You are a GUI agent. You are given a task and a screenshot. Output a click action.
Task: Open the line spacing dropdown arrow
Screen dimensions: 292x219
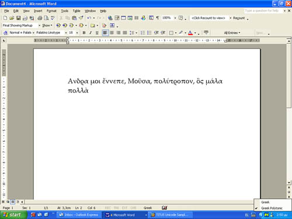(x=136, y=33)
